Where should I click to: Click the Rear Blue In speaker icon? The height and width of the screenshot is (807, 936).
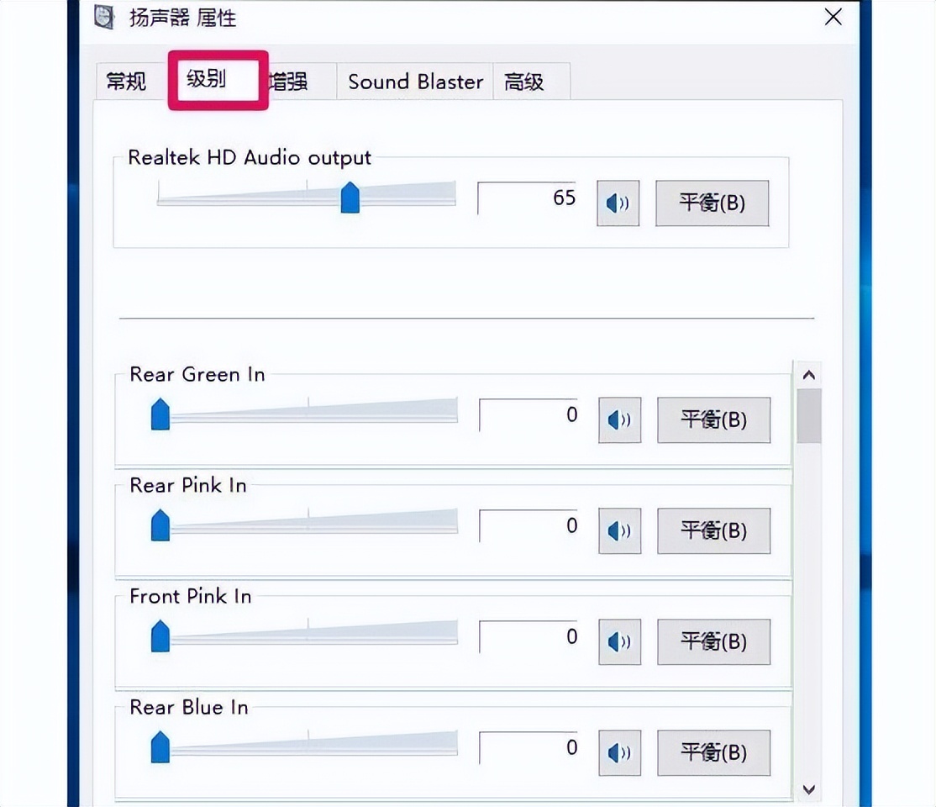pyautogui.click(x=619, y=752)
